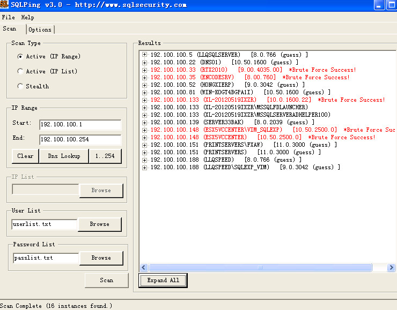Select the LLQSPEED\SQLEXP_VIM result row
The height and width of the screenshot is (310, 397).
245,168
